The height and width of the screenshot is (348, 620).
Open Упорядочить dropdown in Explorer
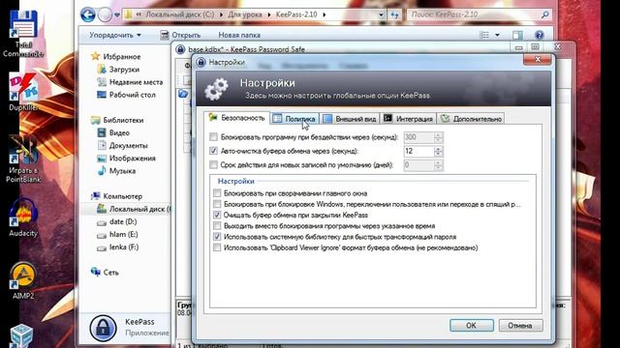coord(115,35)
